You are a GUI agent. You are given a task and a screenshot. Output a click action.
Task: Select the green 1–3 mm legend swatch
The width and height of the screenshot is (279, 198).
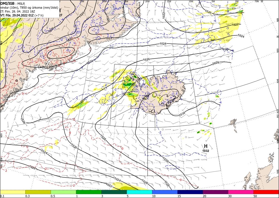click(89, 192)
